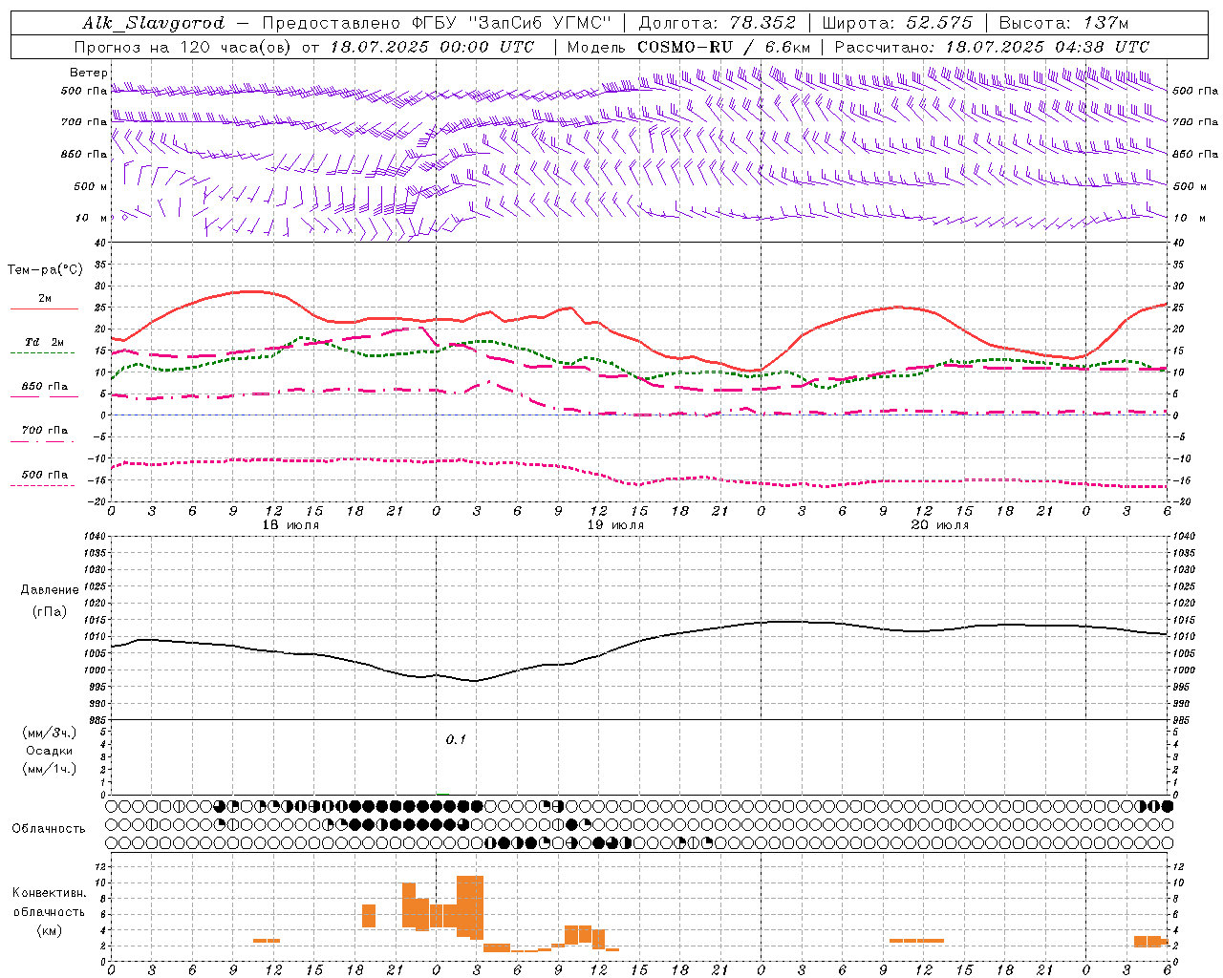Click the Облачность row label
Image resolution: width=1223 pixels, height=978 pixels.
(49, 828)
